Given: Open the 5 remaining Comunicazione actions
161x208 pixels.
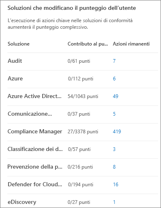Looking at the screenshot, I should [114, 114].
